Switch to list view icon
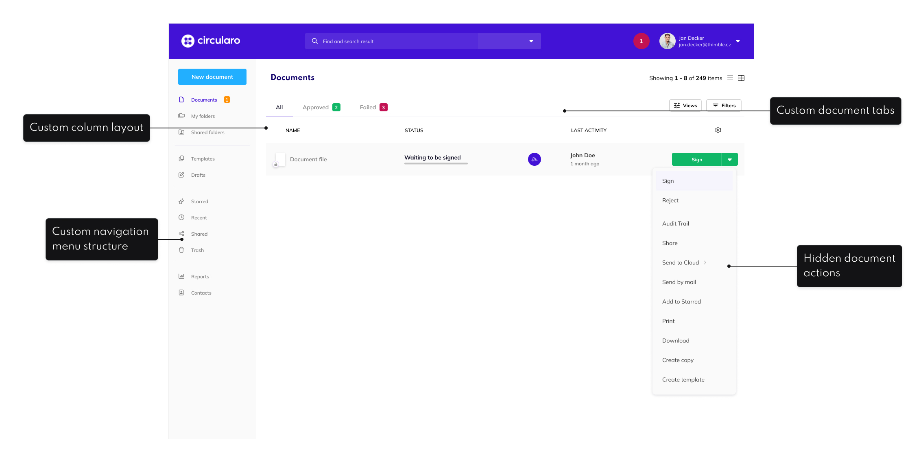Viewport: 923px width, 462px height. point(730,78)
